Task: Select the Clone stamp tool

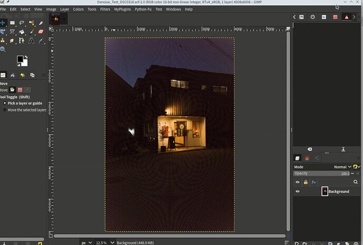Action: pyautogui.click(x=3, y=40)
